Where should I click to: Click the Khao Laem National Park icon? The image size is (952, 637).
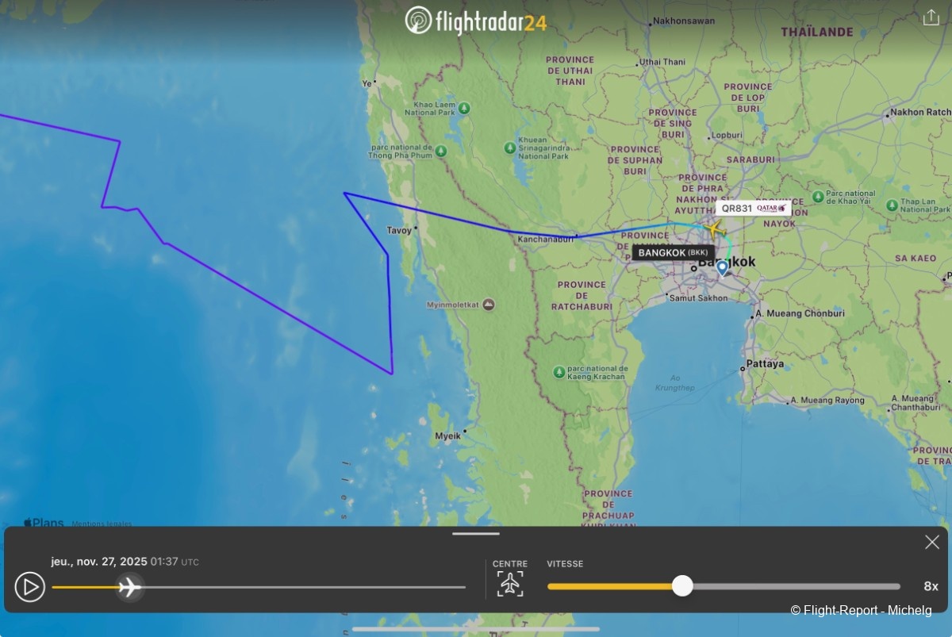464,108
